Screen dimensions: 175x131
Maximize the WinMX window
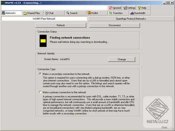click(x=168, y=3)
